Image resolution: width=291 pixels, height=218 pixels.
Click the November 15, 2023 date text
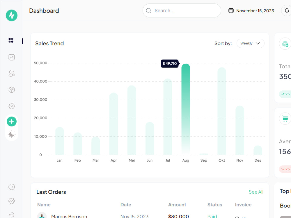point(255,11)
